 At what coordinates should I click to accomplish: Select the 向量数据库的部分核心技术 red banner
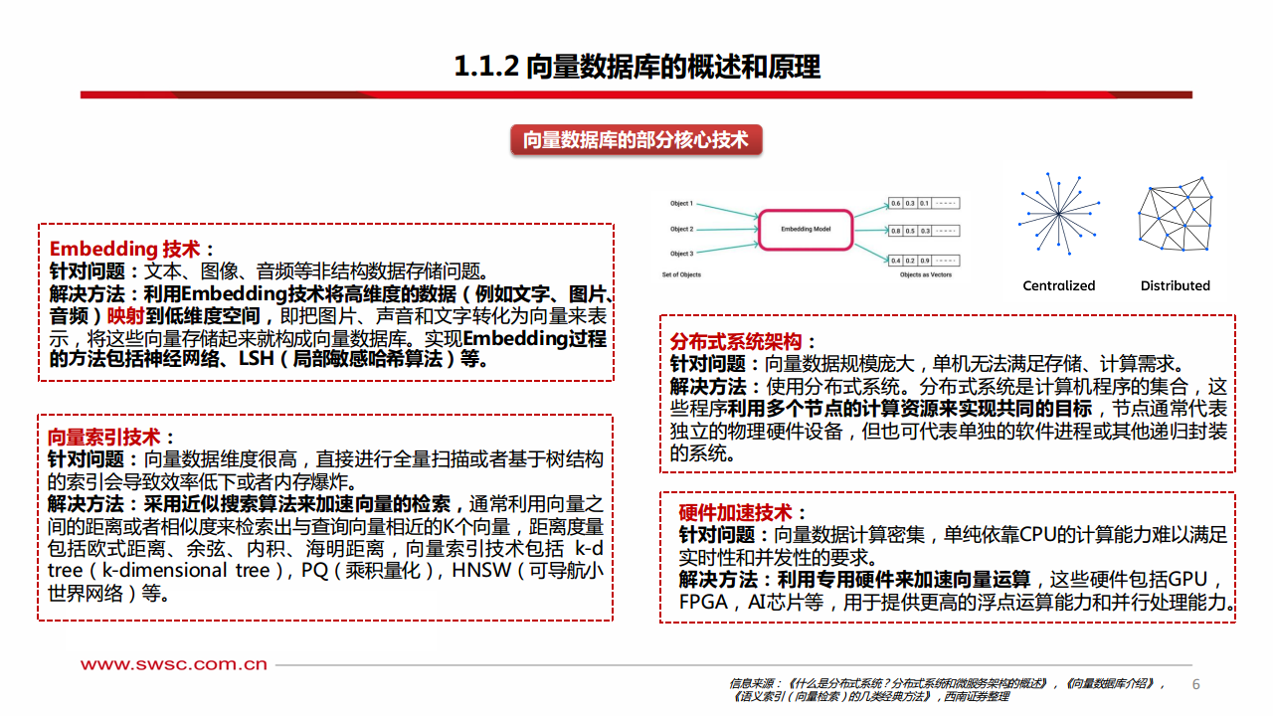pyautogui.click(x=635, y=140)
